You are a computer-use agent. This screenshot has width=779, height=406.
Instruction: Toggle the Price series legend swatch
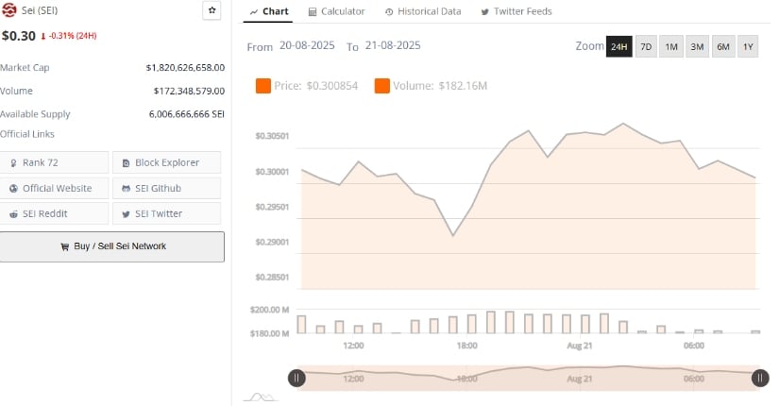pyautogui.click(x=263, y=86)
